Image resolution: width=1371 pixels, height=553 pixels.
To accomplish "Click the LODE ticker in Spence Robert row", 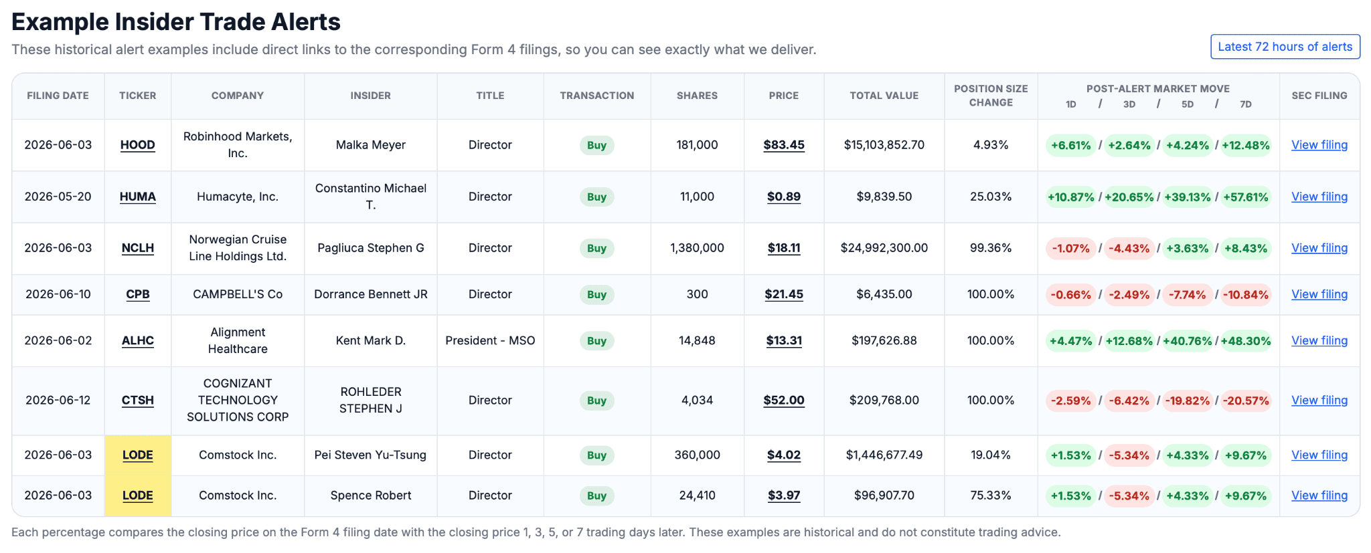I will click(138, 495).
